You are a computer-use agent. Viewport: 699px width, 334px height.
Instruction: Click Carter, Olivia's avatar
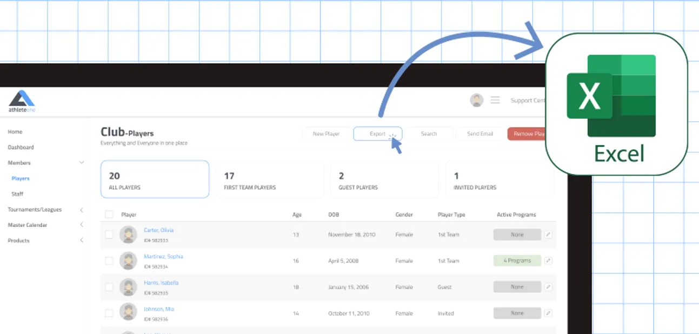click(128, 235)
